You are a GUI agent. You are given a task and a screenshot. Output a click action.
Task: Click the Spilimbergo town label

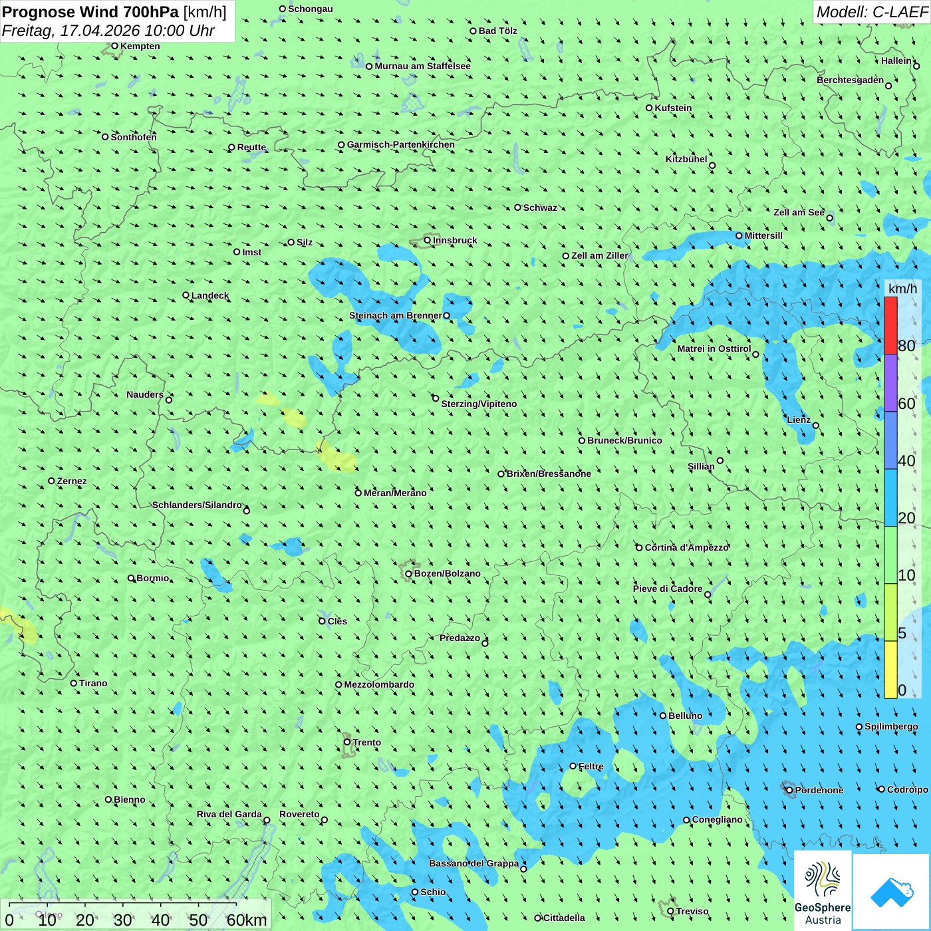click(x=891, y=726)
